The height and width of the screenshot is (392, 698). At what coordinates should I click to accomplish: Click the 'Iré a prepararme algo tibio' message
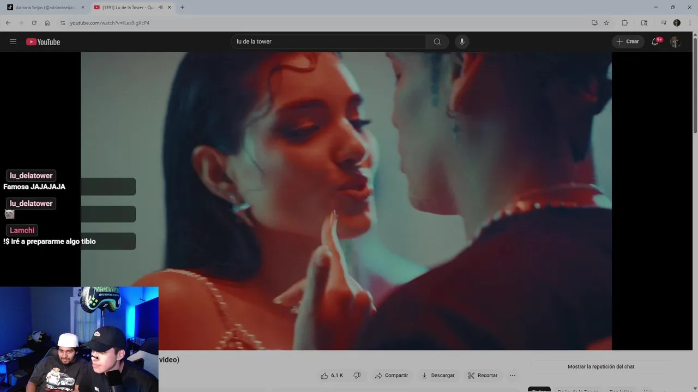click(x=50, y=241)
